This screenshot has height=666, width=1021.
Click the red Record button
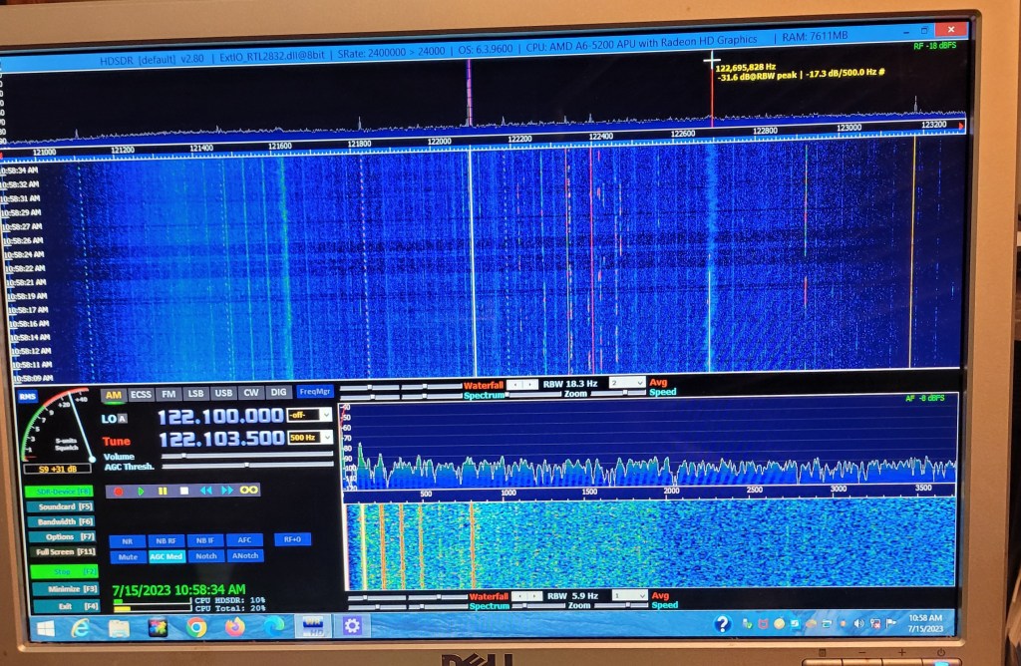(119, 492)
